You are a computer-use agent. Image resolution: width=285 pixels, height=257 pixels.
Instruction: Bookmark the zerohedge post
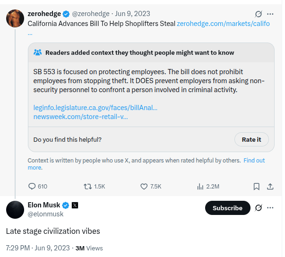pyautogui.click(x=256, y=187)
